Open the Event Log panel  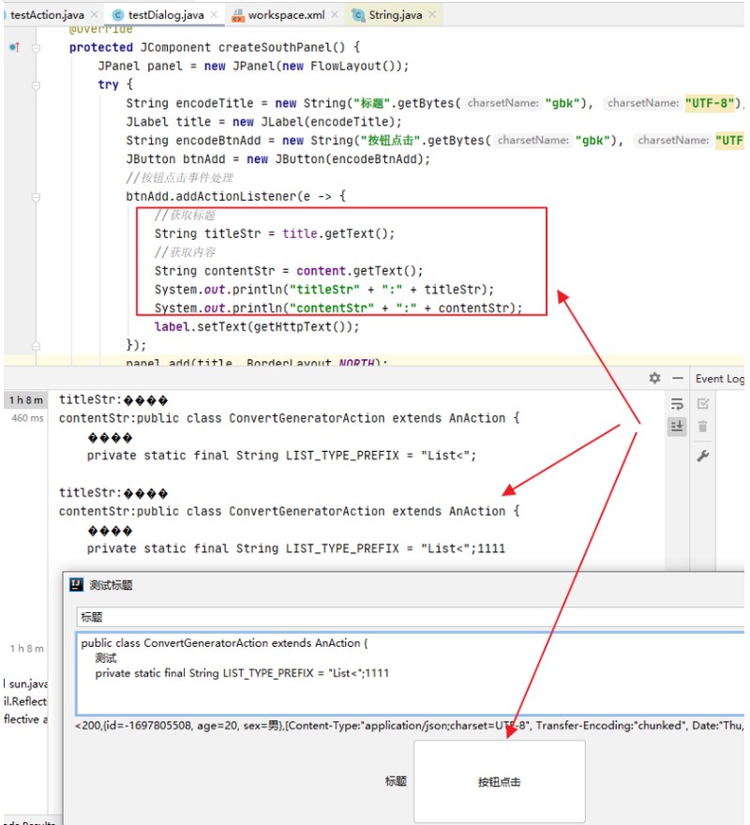pyautogui.click(x=719, y=379)
